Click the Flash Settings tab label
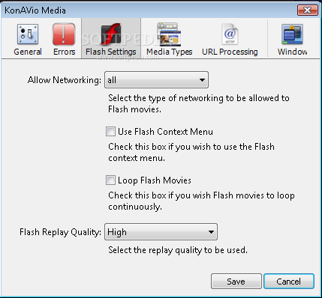 111,52
